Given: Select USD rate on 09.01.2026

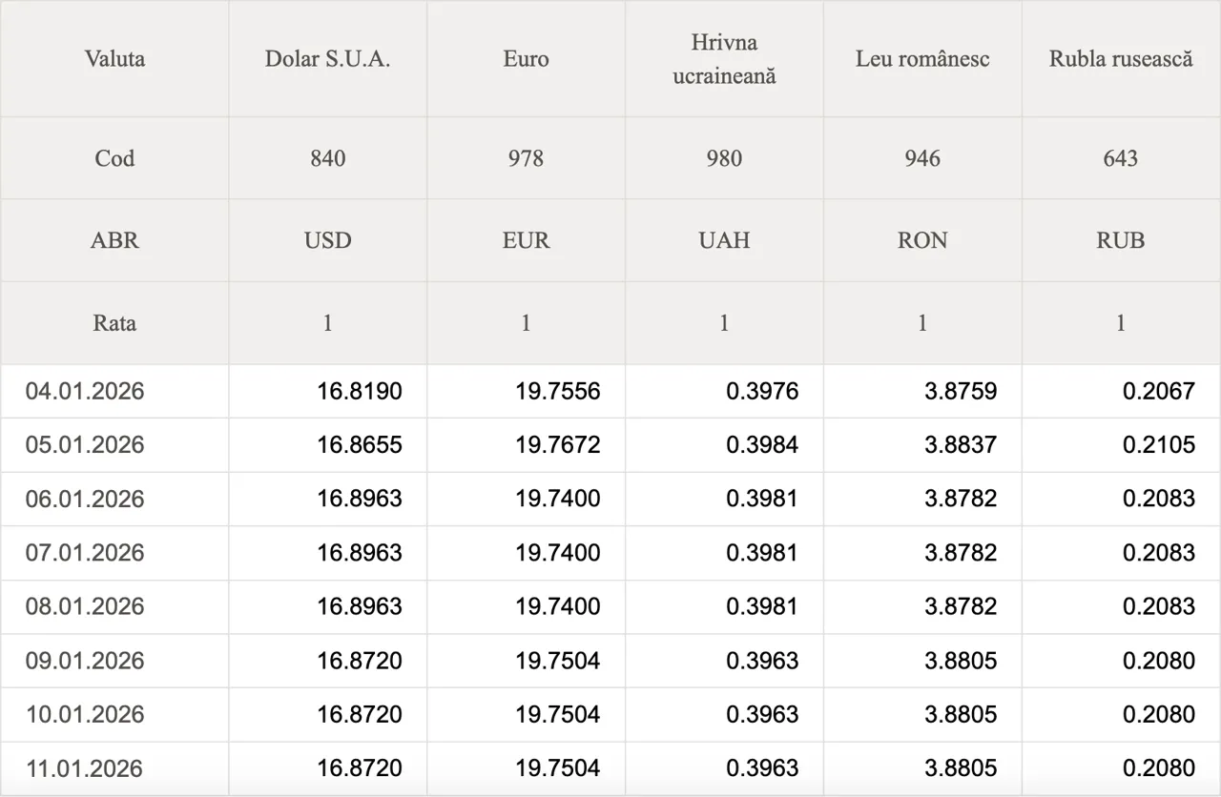Looking at the screenshot, I should click(x=360, y=661).
